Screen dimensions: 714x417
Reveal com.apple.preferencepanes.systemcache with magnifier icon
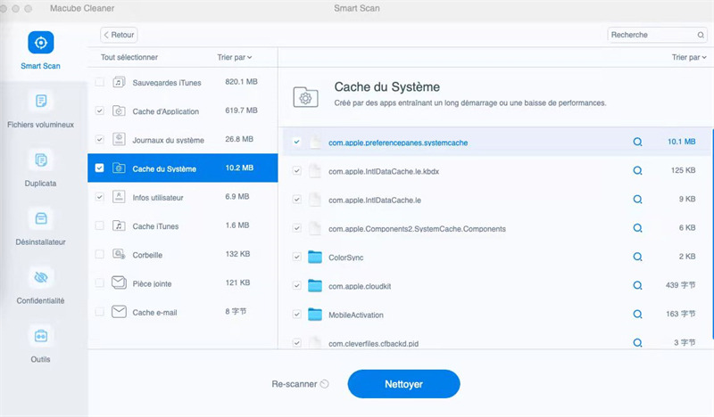pyautogui.click(x=637, y=142)
